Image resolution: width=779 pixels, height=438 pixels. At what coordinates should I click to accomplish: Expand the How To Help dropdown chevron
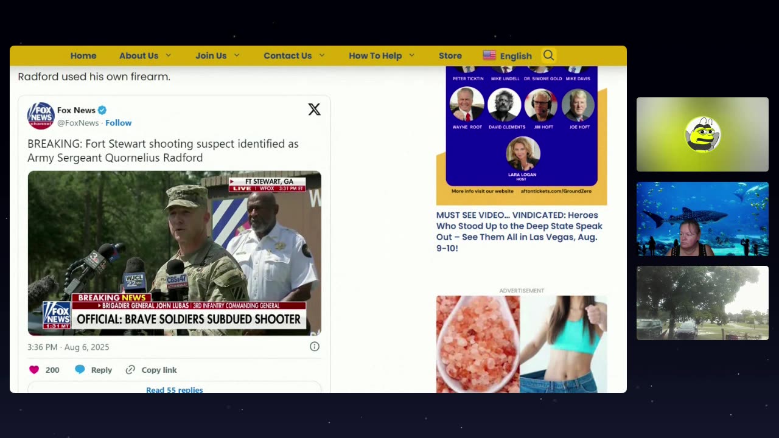(x=412, y=55)
